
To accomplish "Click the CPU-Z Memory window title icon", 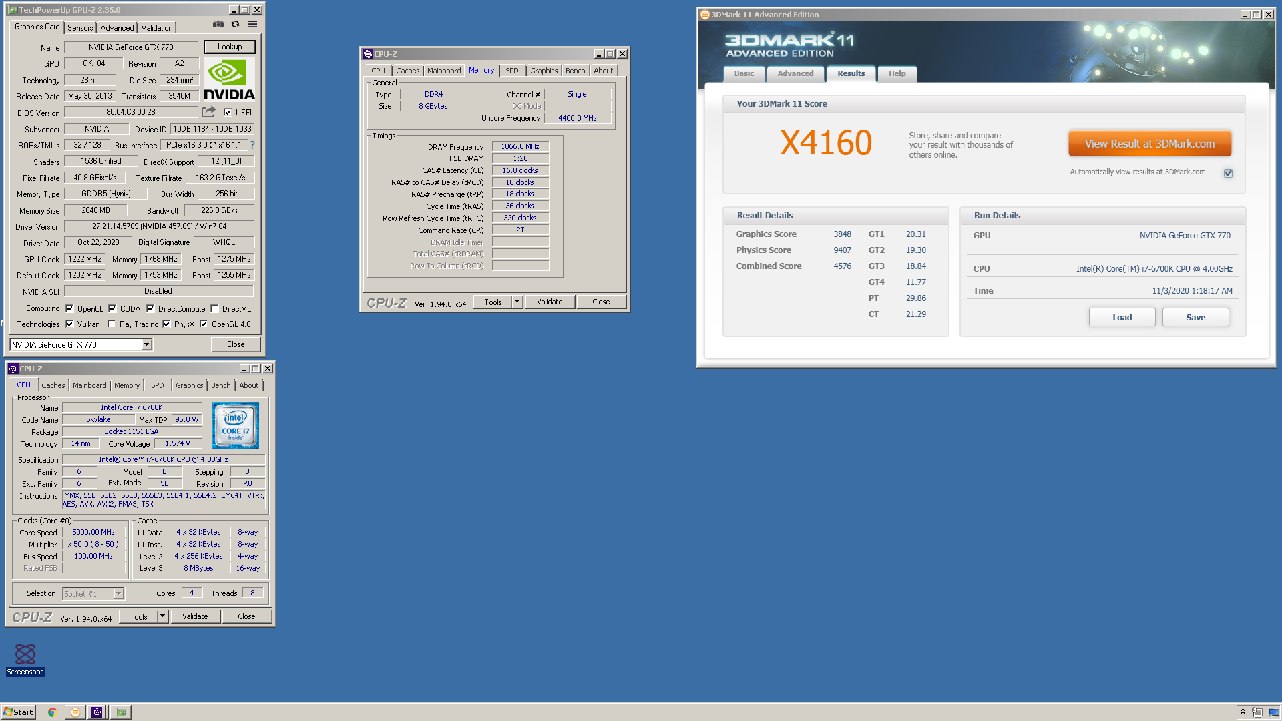I will (x=367, y=54).
